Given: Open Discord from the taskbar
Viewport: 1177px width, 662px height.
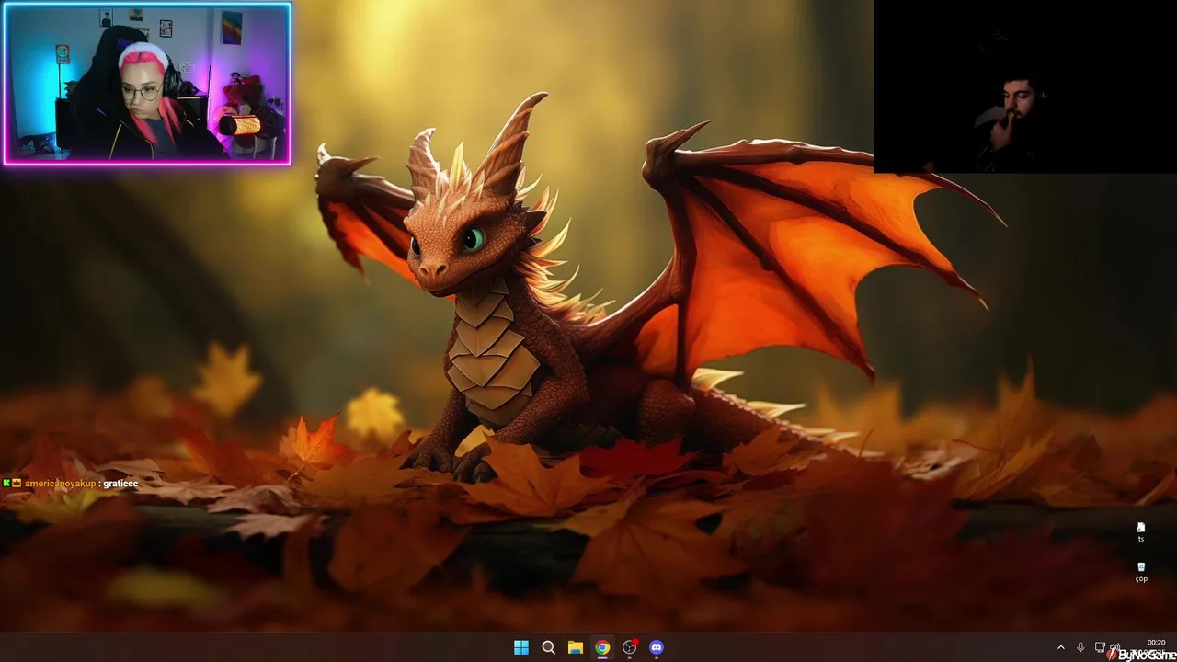Looking at the screenshot, I should [656, 647].
